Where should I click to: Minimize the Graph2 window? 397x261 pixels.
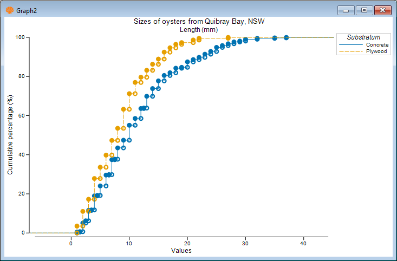tap(346, 10)
